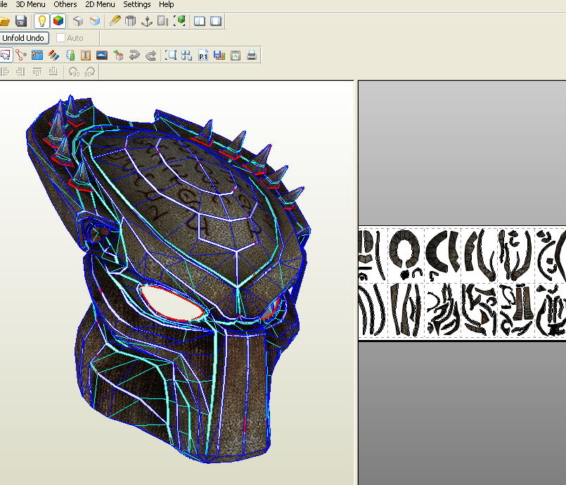Select the Text input T tool

(x=86, y=56)
